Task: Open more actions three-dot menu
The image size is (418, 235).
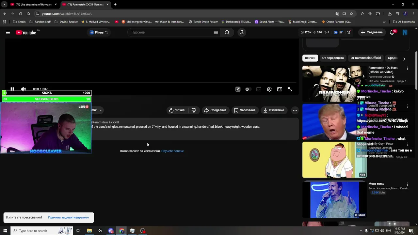Action: tap(295, 110)
